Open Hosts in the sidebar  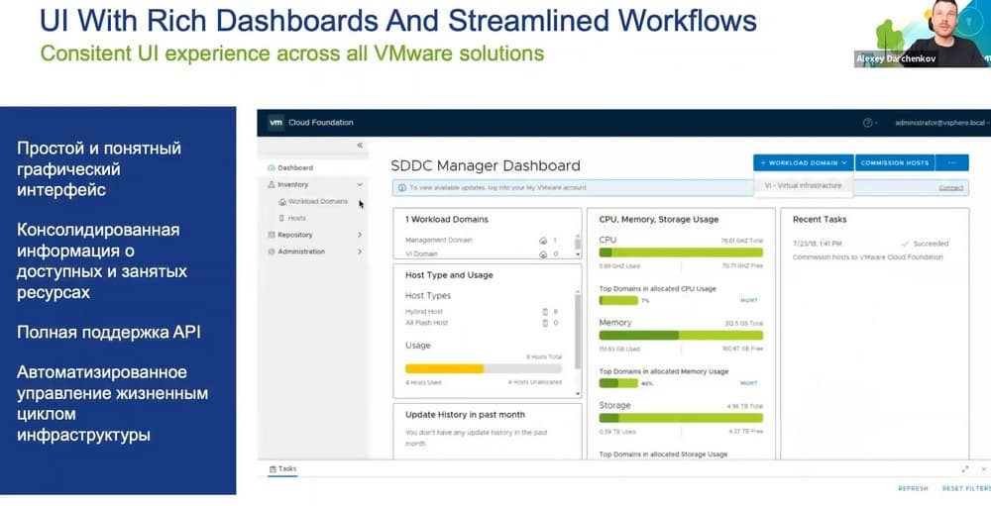[297, 218]
